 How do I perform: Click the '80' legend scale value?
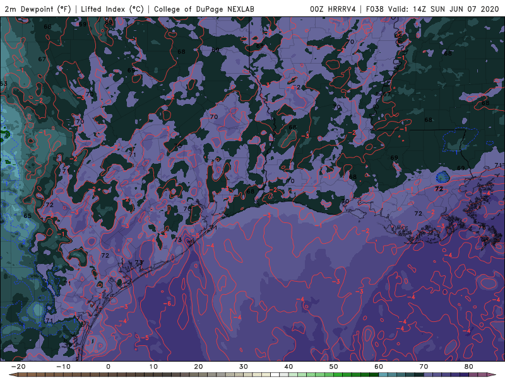pos(469,367)
